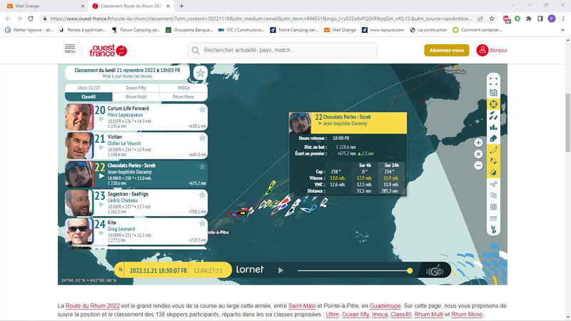Open the Saint-Malo link

pyautogui.click(x=302, y=306)
